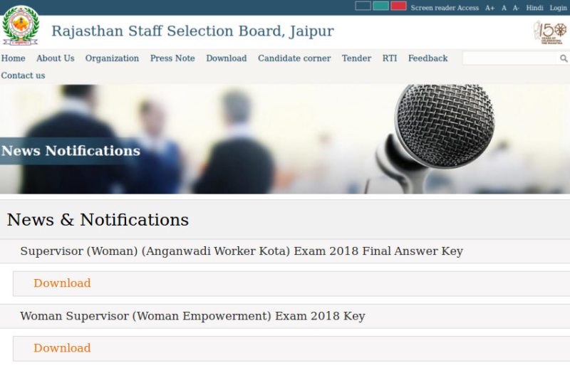Open the Candidate corner menu

[294, 58]
